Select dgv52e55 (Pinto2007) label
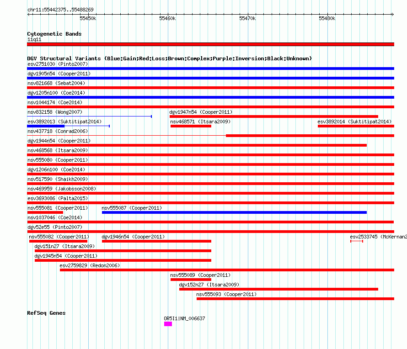 tap(55, 227)
